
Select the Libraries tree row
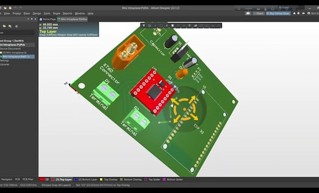tap(17, 64)
